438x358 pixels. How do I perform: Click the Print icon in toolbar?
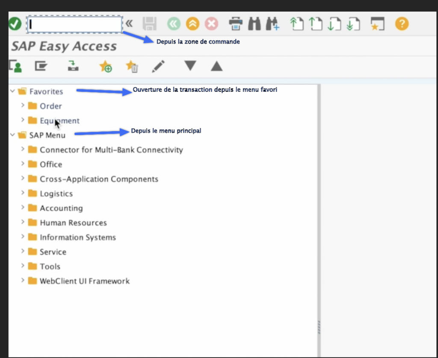coord(236,23)
